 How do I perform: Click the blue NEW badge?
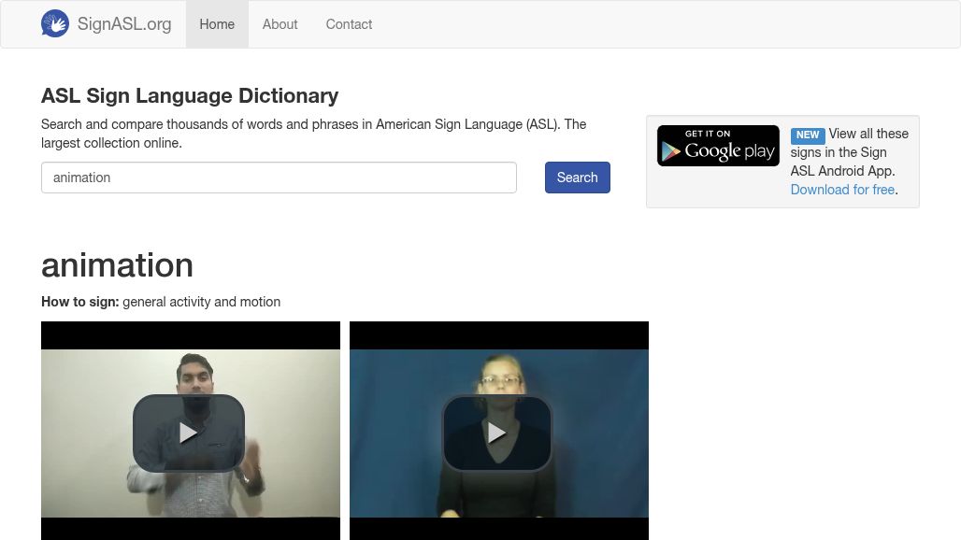(x=808, y=135)
